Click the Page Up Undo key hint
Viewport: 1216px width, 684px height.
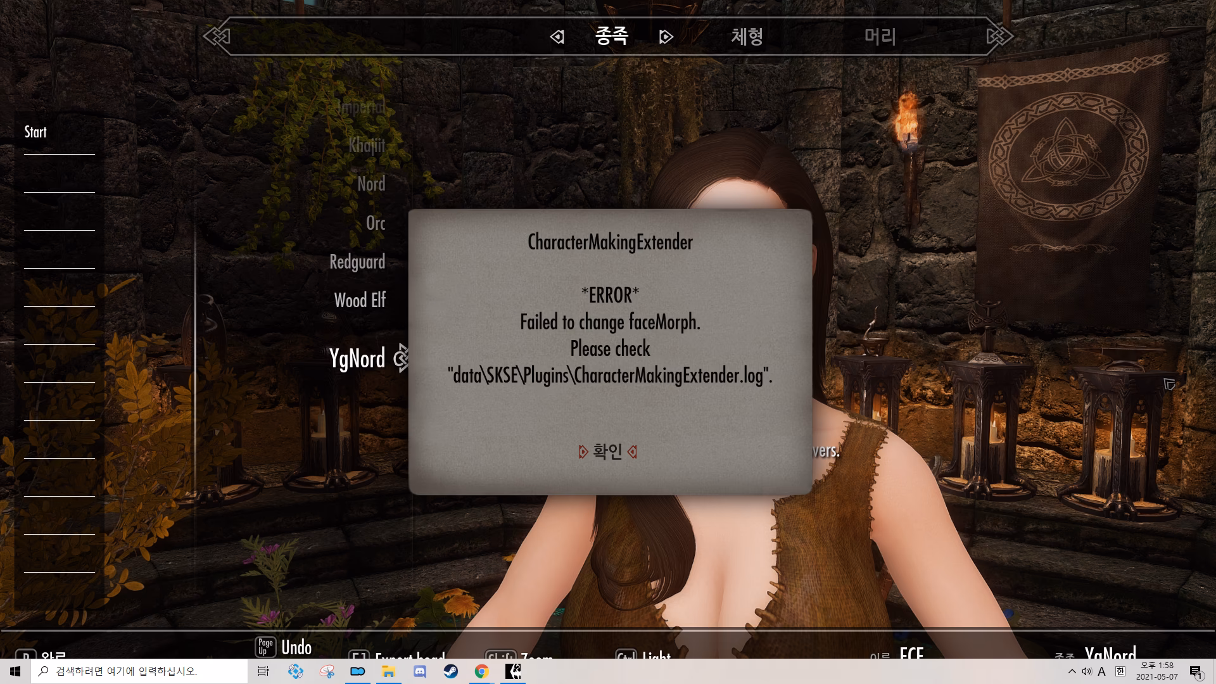point(284,647)
